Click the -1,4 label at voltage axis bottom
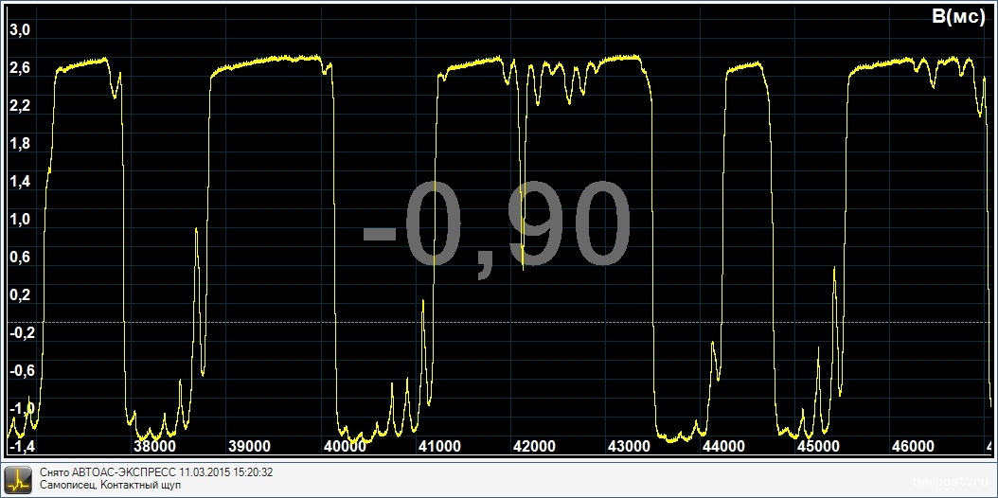The height and width of the screenshot is (498, 998). point(20,446)
